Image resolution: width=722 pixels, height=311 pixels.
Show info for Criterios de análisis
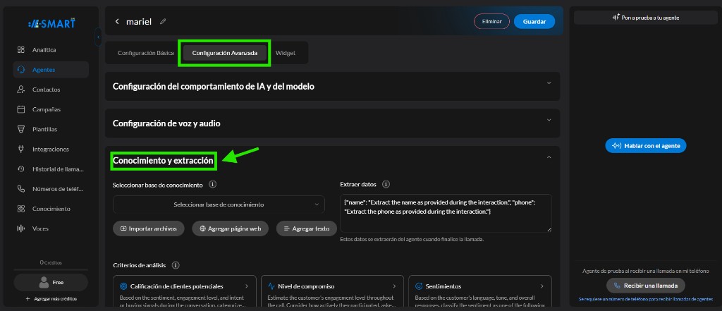pos(176,265)
